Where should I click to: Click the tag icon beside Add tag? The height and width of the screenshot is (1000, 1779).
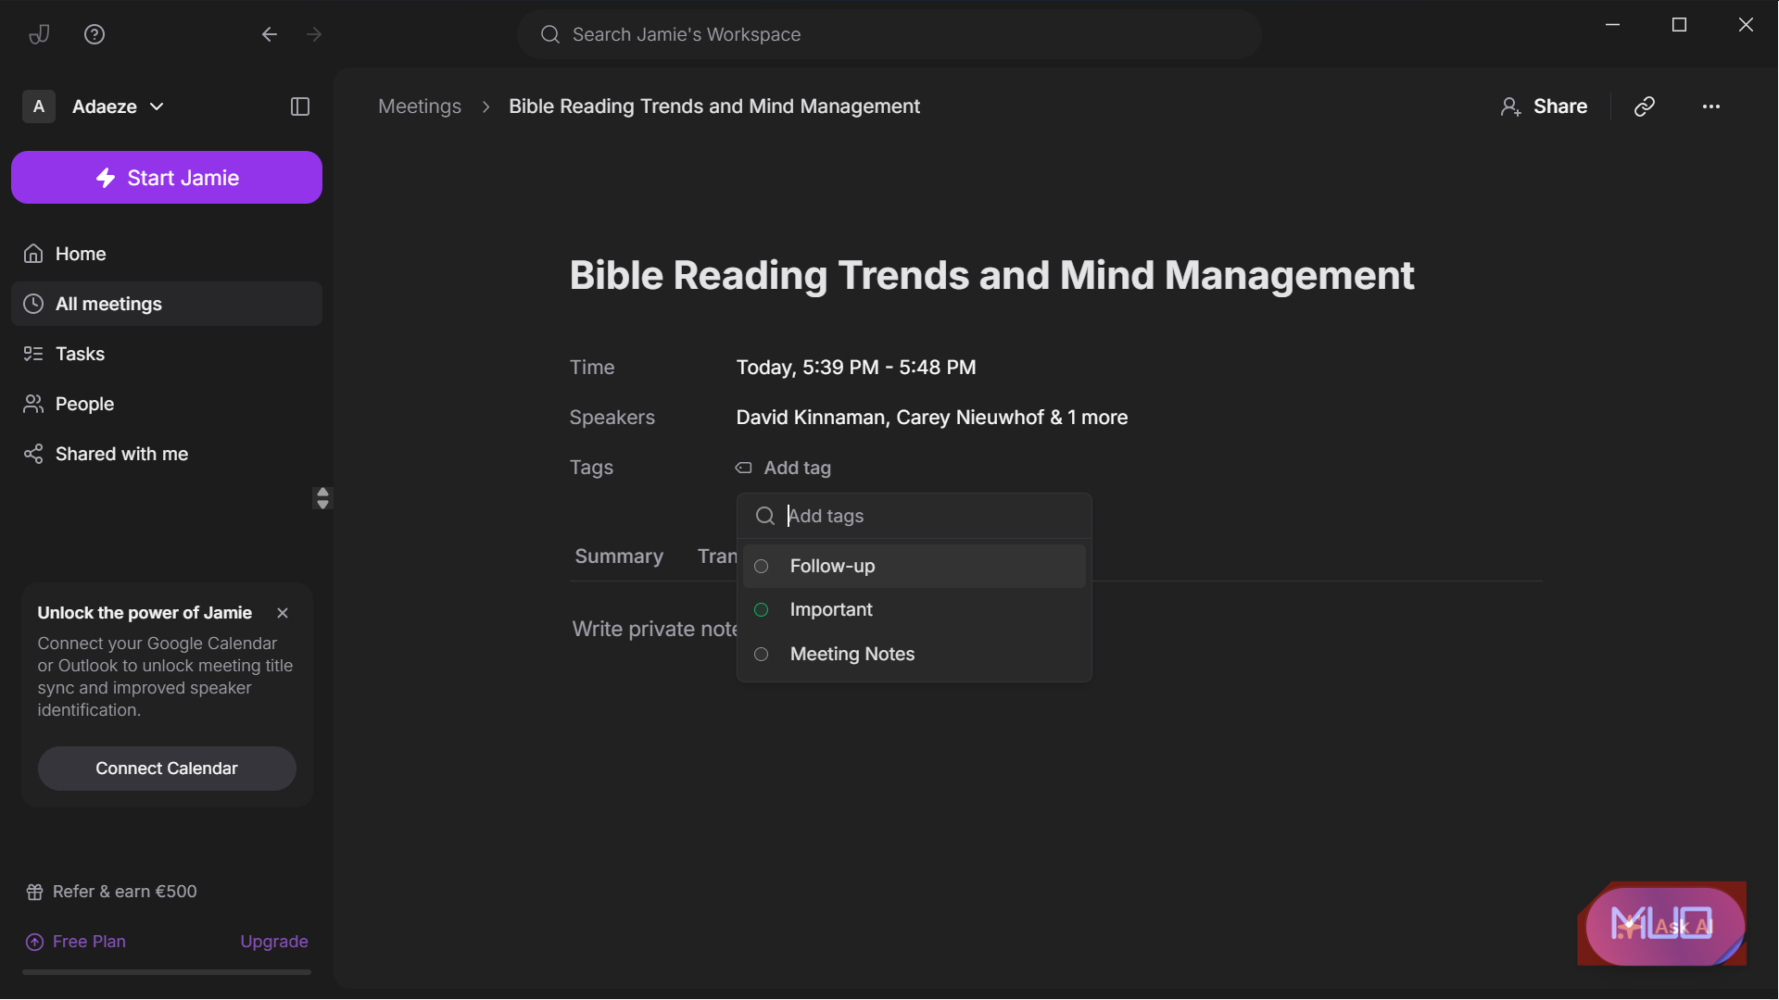tap(743, 468)
